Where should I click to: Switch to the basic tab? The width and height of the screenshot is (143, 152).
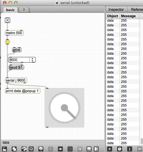pos(10,10)
